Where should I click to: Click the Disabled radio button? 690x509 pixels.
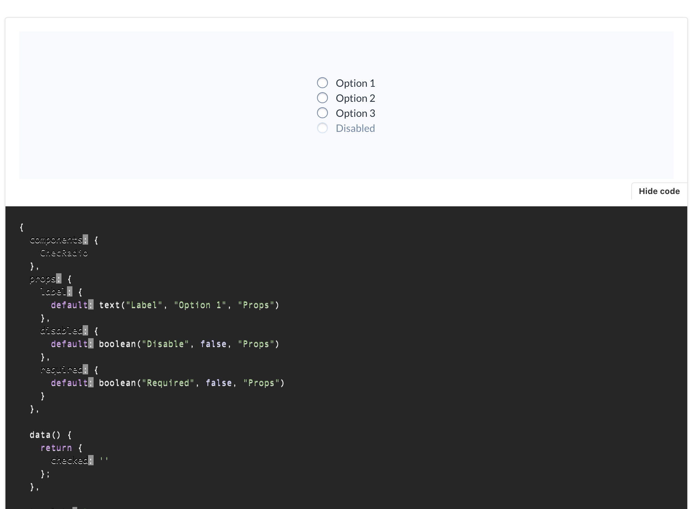[322, 128]
